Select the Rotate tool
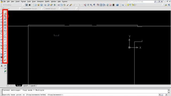171x96 pixels. 5,31
